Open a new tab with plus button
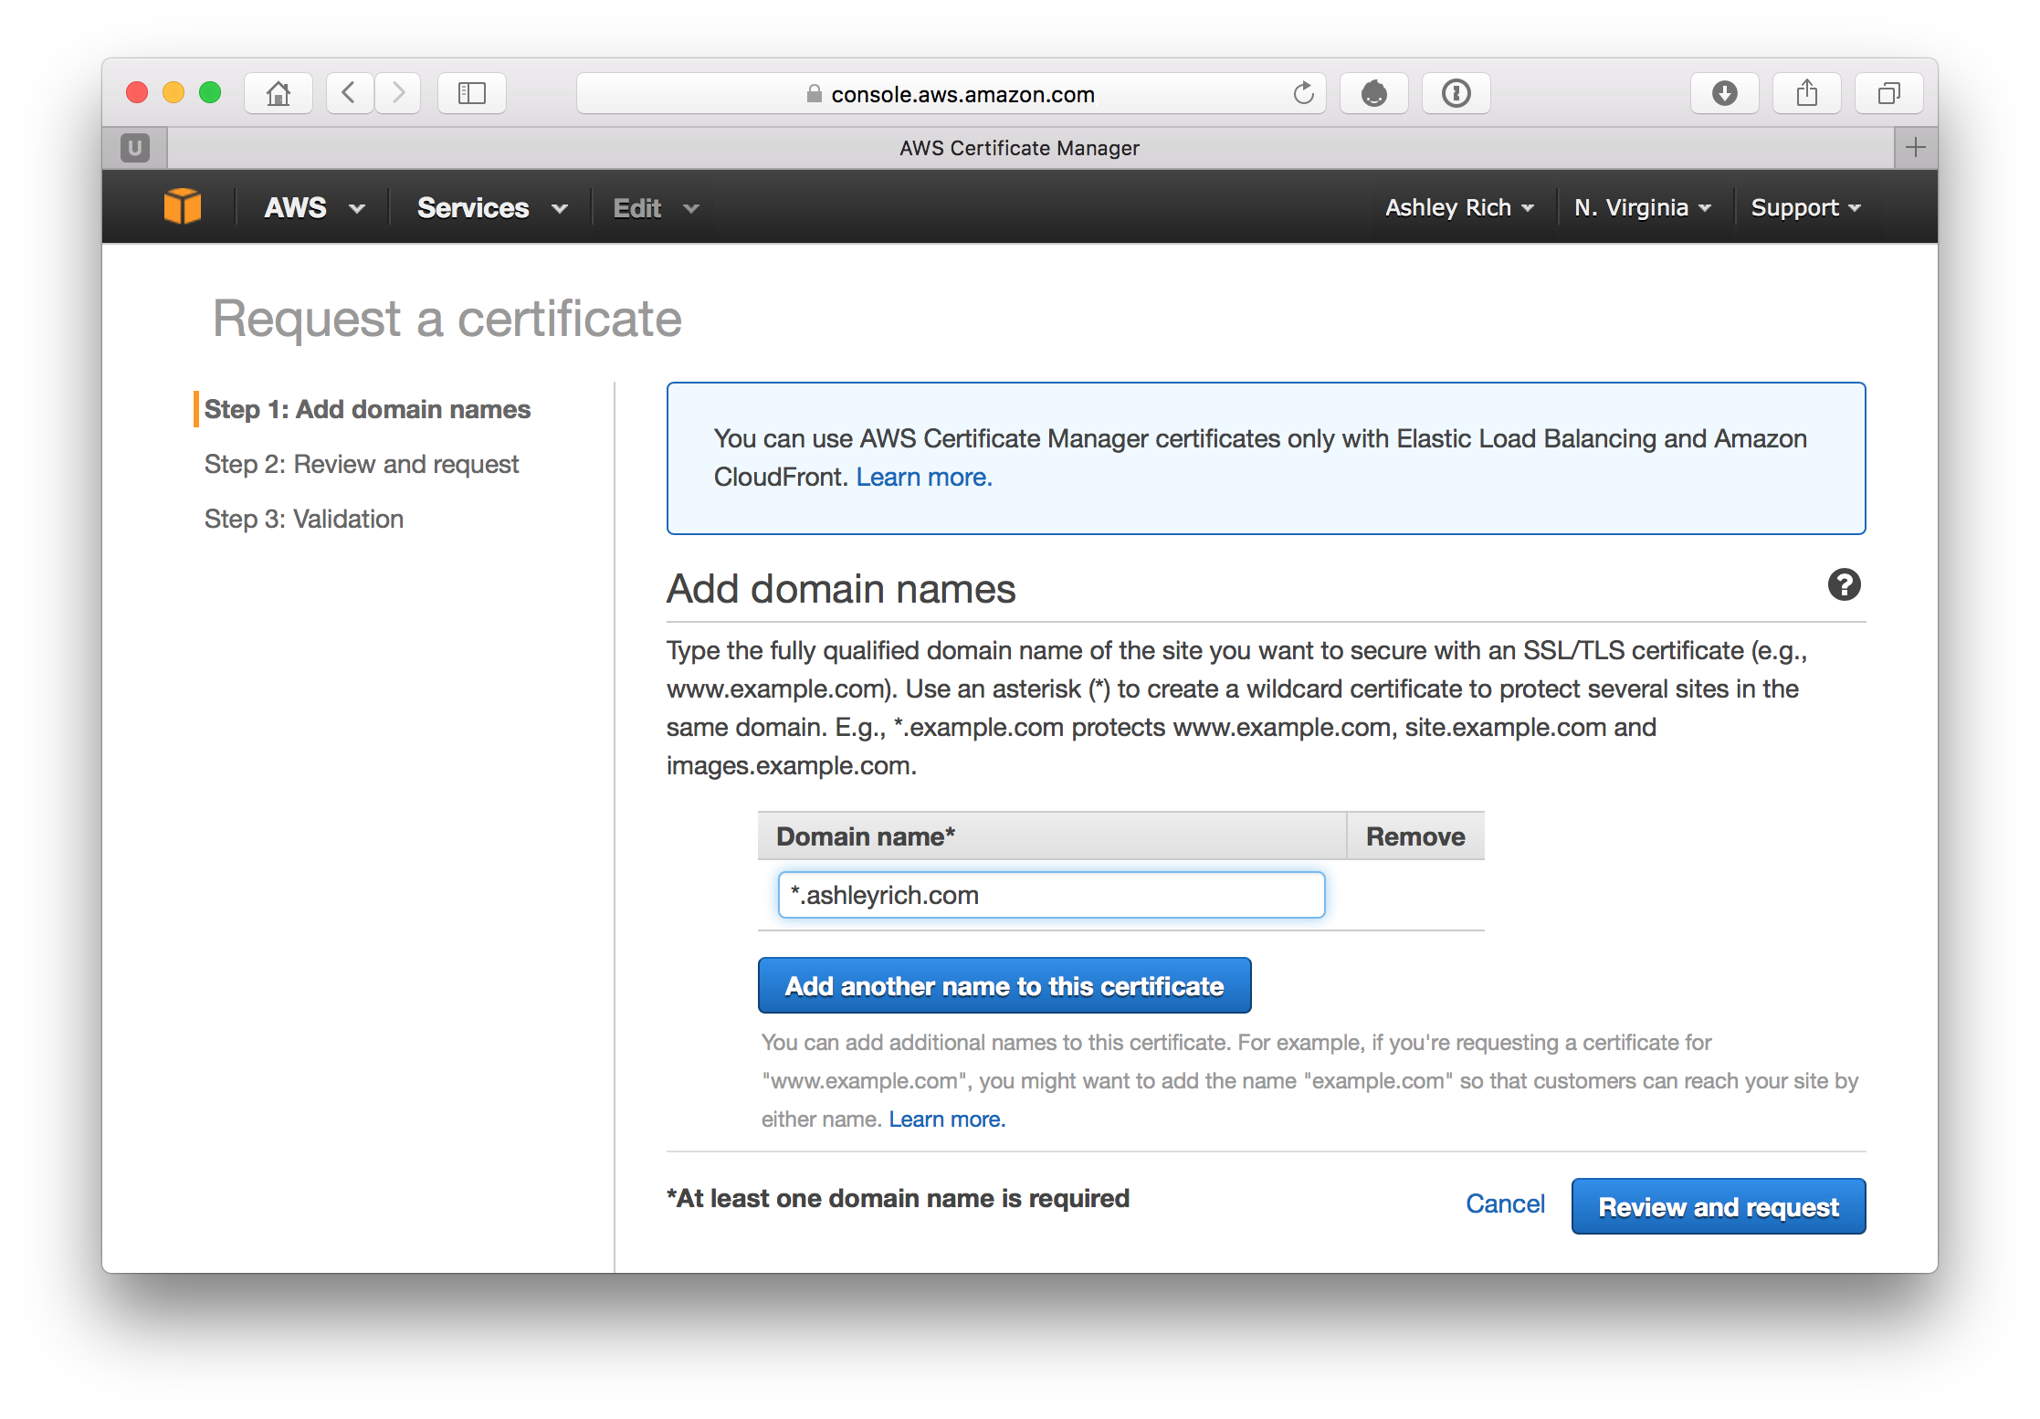The height and width of the screenshot is (1419, 2040). point(1916,147)
